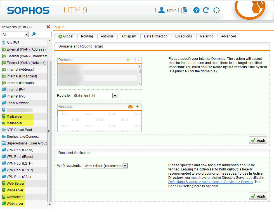Select VPN Pool (L2TP) entry
The image size is (274, 209).
coord(24,163)
